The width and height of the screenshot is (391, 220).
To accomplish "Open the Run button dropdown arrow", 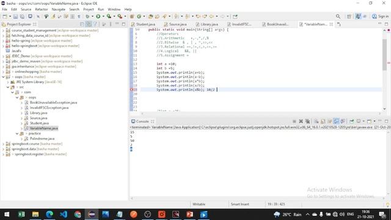I will [103, 16].
